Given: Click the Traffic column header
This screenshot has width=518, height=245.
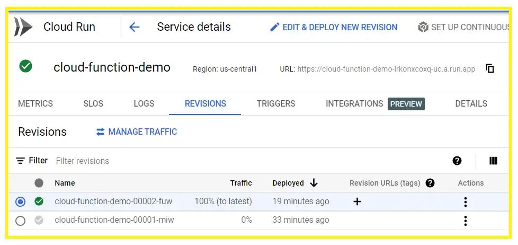Looking at the screenshot, I should [241, 183].
